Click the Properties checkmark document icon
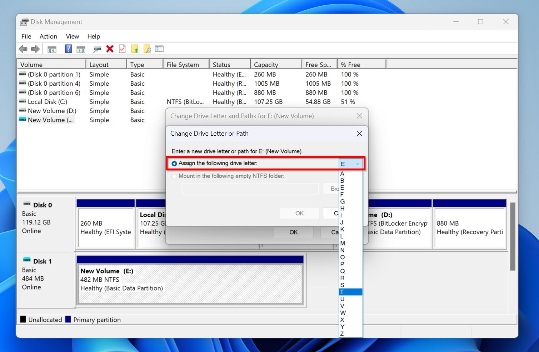 click(x=122, y=49)
